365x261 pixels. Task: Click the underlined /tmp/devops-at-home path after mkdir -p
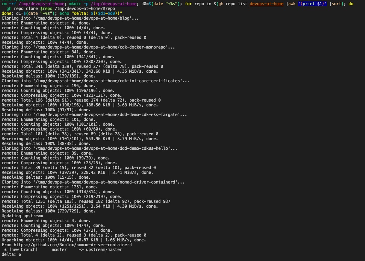114,4
